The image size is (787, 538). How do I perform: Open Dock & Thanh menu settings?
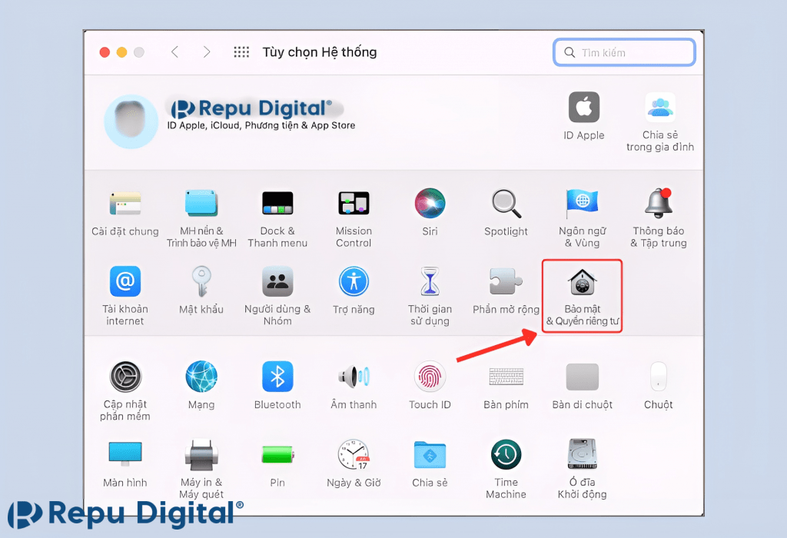pos(277,204)
